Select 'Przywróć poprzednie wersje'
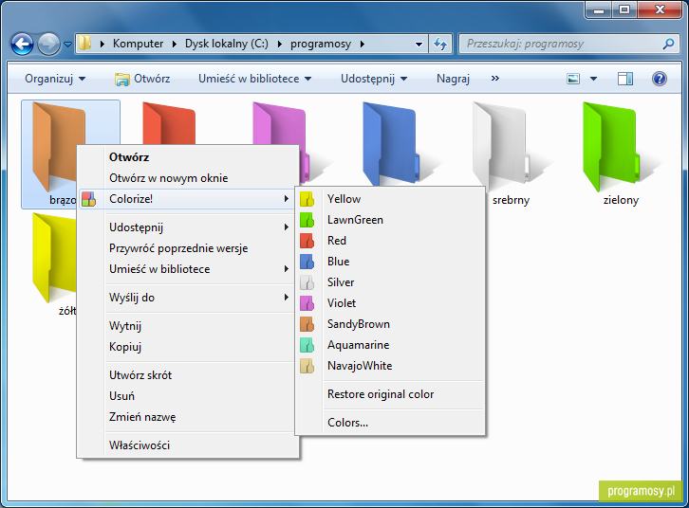 point(189,248)
